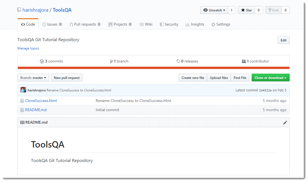Click the file icon next to CloneSuccess.html

tap(22, 101)
